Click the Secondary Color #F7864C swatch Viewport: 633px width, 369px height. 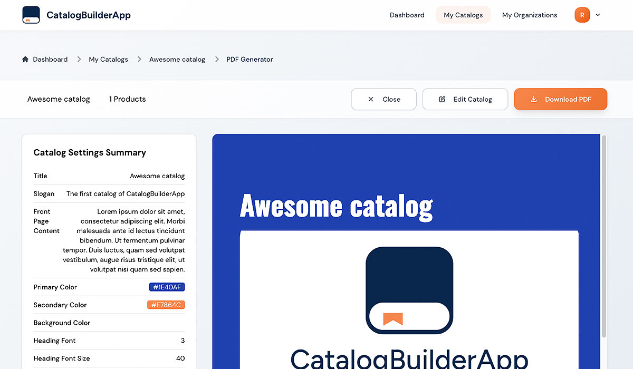point(166,305)
